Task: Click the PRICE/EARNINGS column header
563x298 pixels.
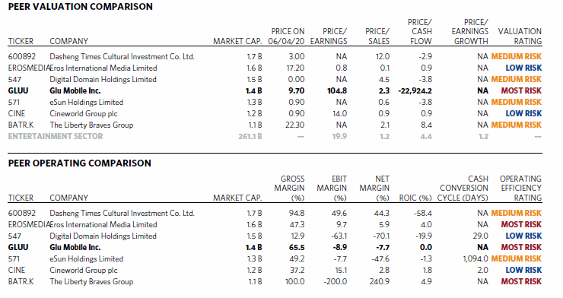Action: (x=329, y=36)
